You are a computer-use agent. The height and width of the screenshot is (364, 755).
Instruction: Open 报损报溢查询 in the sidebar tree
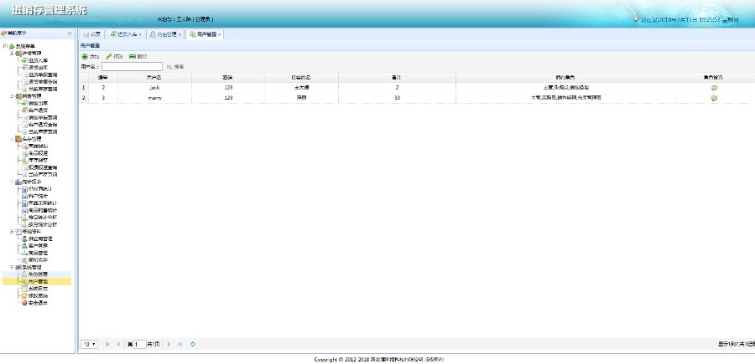pos(43,167)
